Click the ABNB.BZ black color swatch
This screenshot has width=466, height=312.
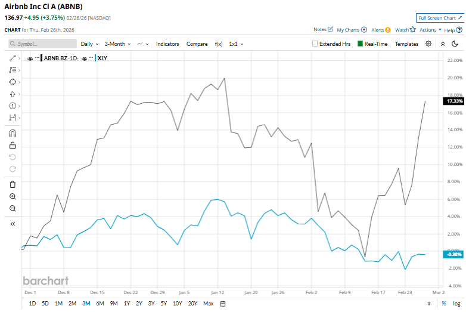tap(41, 58)
